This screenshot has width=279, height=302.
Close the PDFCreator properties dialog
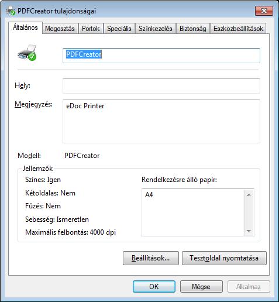point(264,11)
